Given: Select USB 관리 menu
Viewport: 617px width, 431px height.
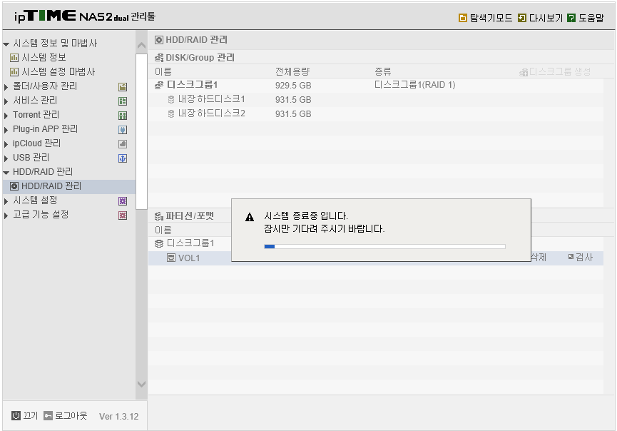Looking at the screenshot, I should click(31, 158).
